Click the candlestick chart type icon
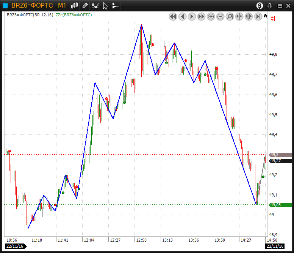The image size is (294, 253). pyautogui.click(x=75, y=6)
